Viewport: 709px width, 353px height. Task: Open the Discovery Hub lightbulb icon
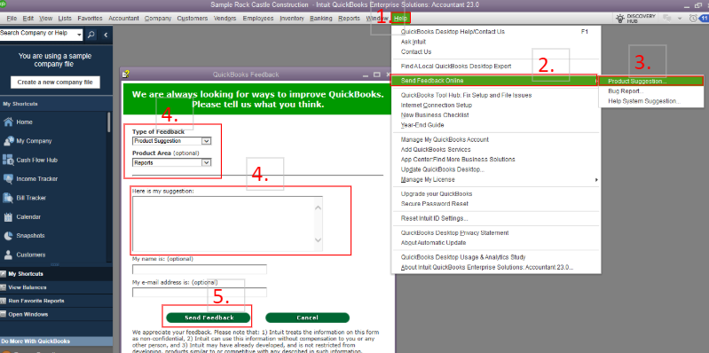621,19
